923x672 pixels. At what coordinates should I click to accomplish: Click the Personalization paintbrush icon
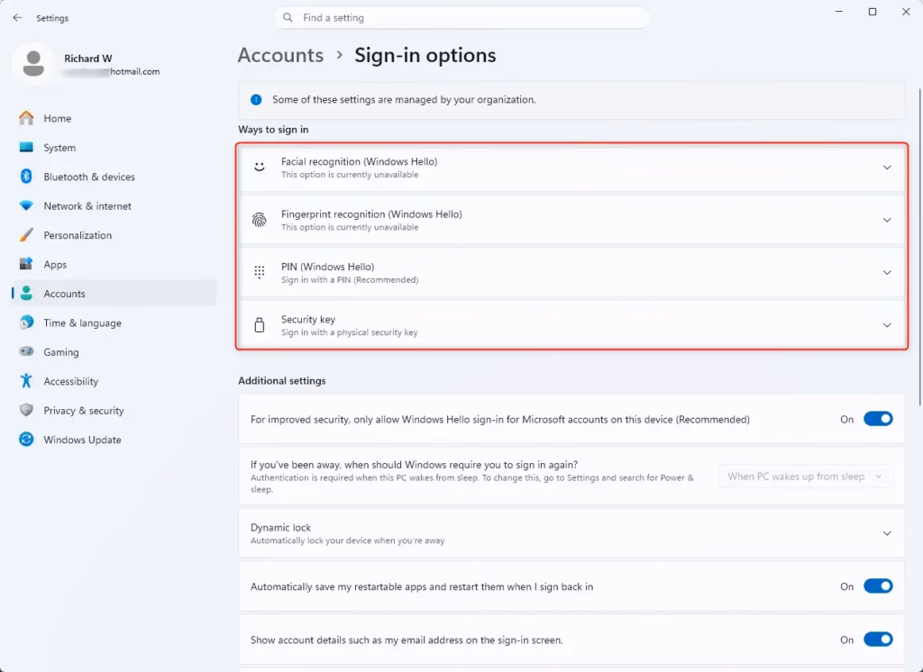(26, 235)
